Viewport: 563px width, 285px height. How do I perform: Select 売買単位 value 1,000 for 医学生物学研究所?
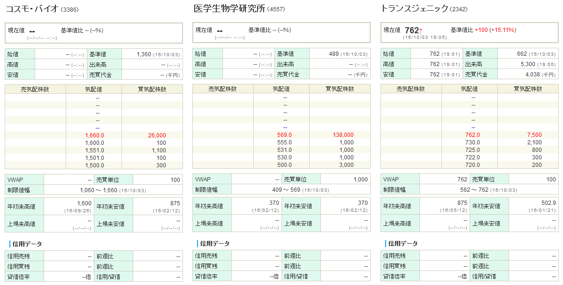tap(361, 180)
